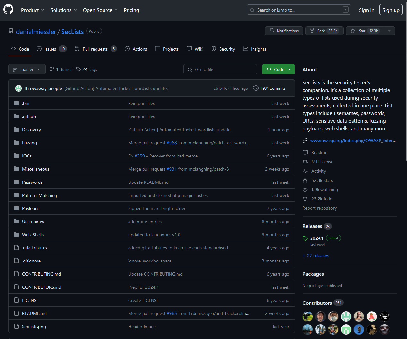
Task: Click the link icon beside owasp URL
Action: click(x=305, y=141)
